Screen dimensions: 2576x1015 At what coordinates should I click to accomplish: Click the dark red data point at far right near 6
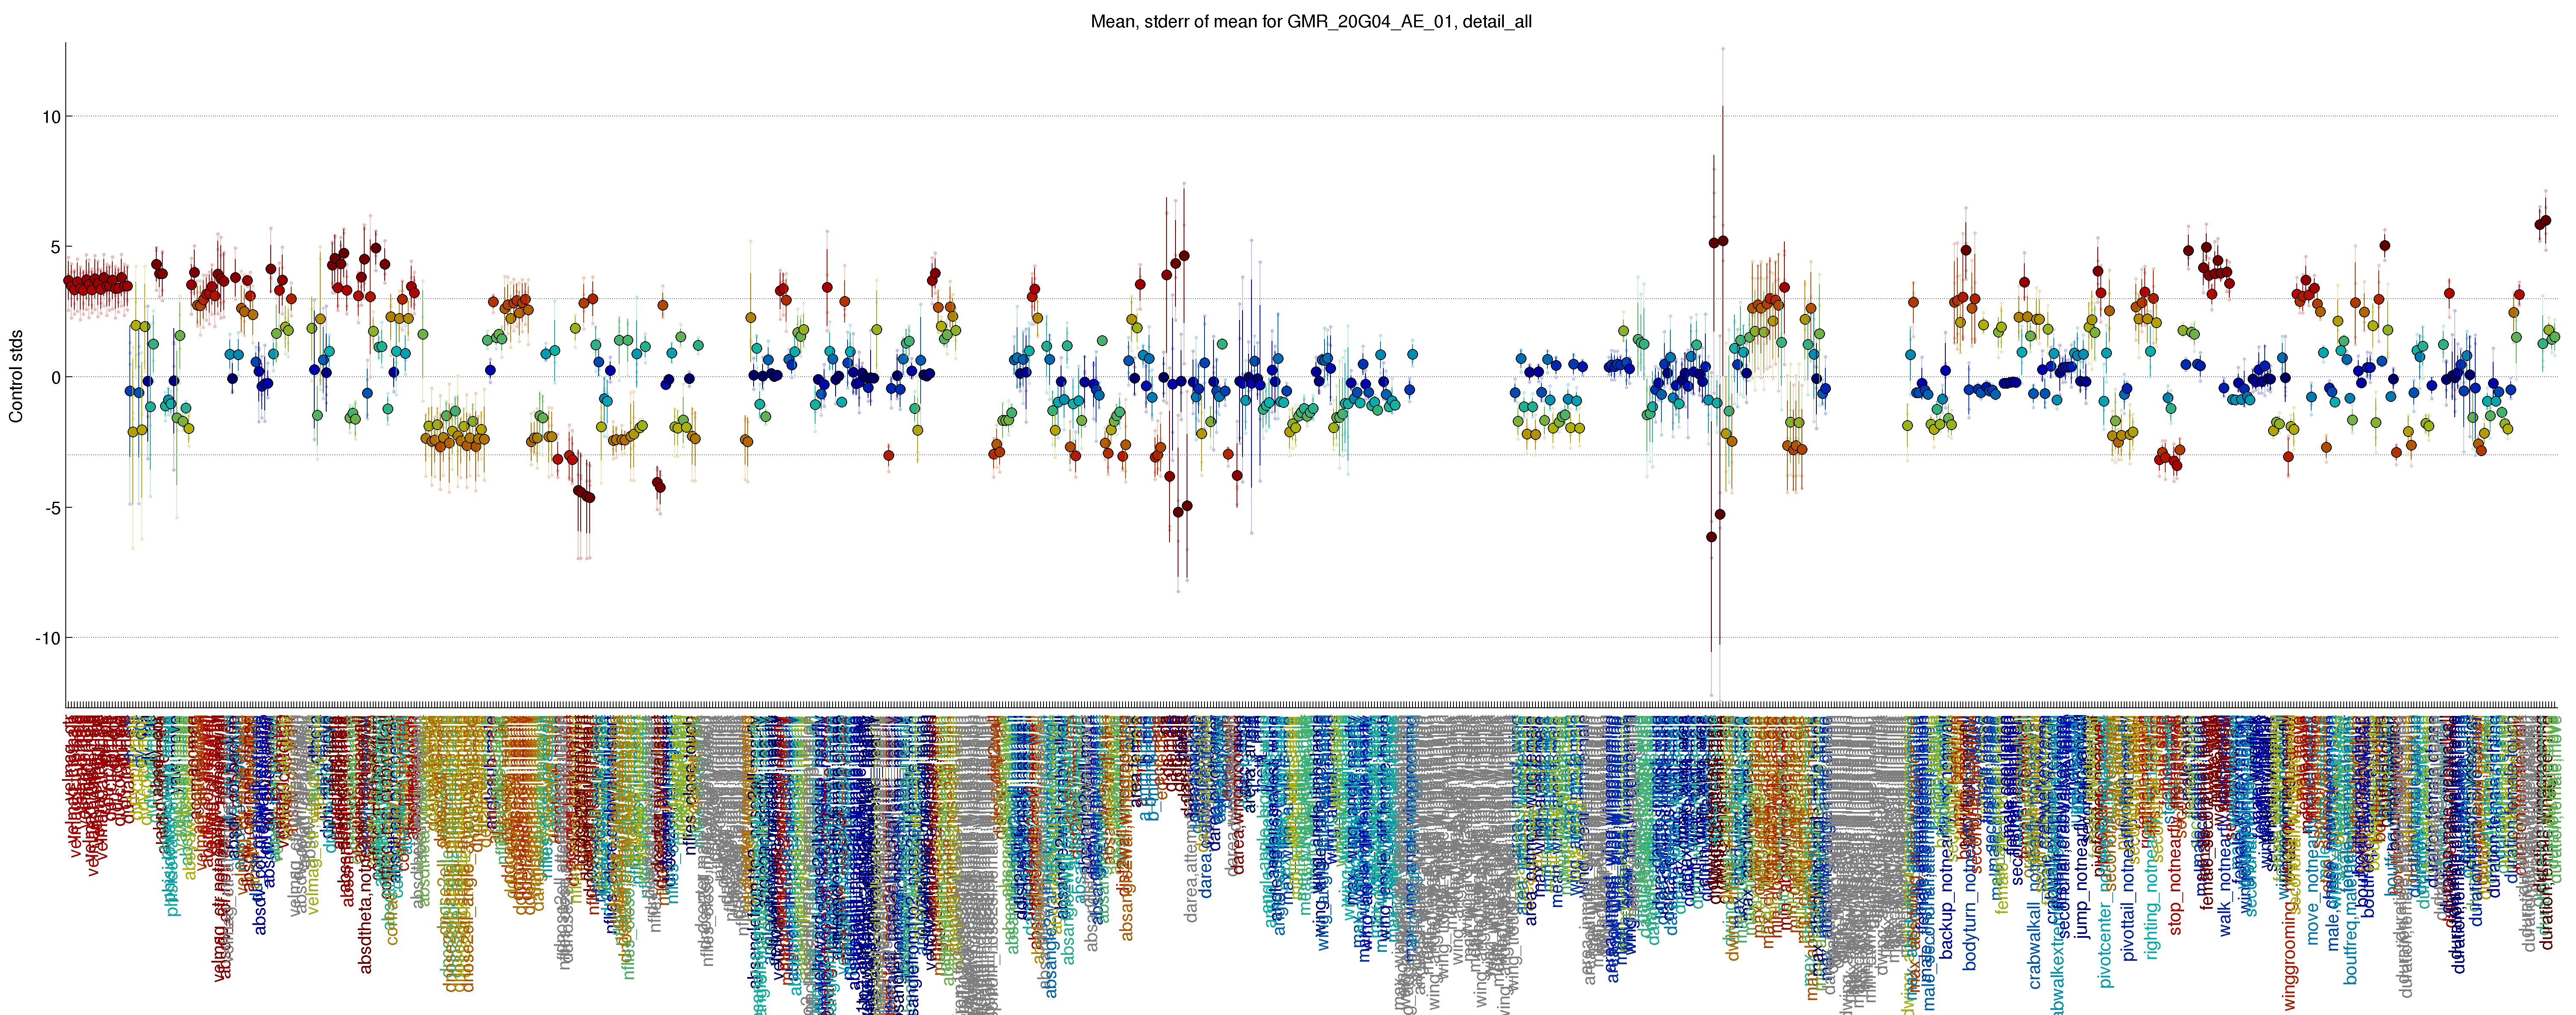click(2546, 221)
